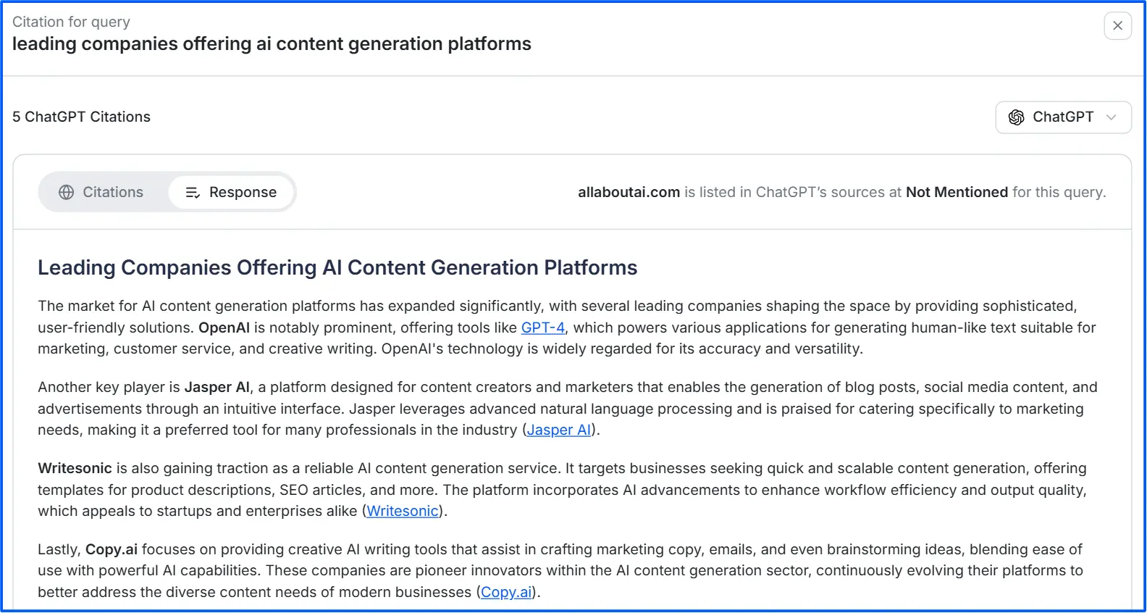Open the Copy.ai link
This screenshot has width=1147, height=613.
[506, 592]
